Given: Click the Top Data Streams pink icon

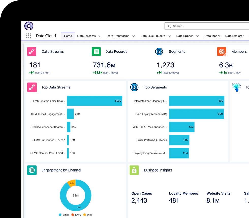Looking at the screenshot, I should click(32, 87).
